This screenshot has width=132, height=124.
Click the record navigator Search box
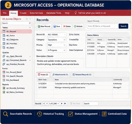pyautogui.click(x=91, y=104)
